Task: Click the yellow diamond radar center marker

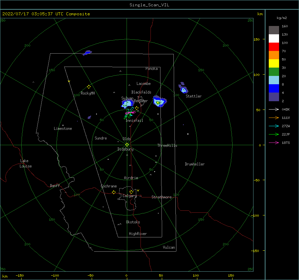Action: pyautogui.click(x=127, y=145)
